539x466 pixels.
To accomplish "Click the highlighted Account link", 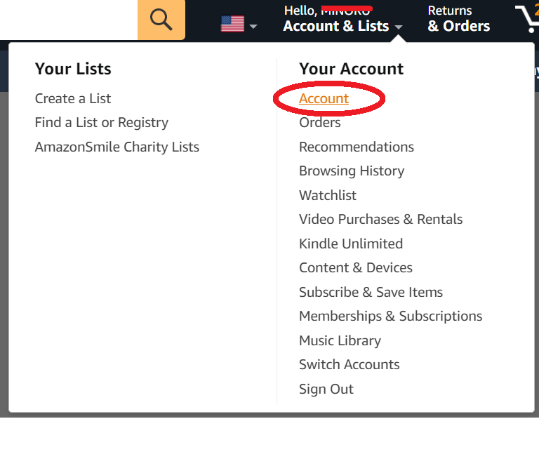I will (324, 98).
